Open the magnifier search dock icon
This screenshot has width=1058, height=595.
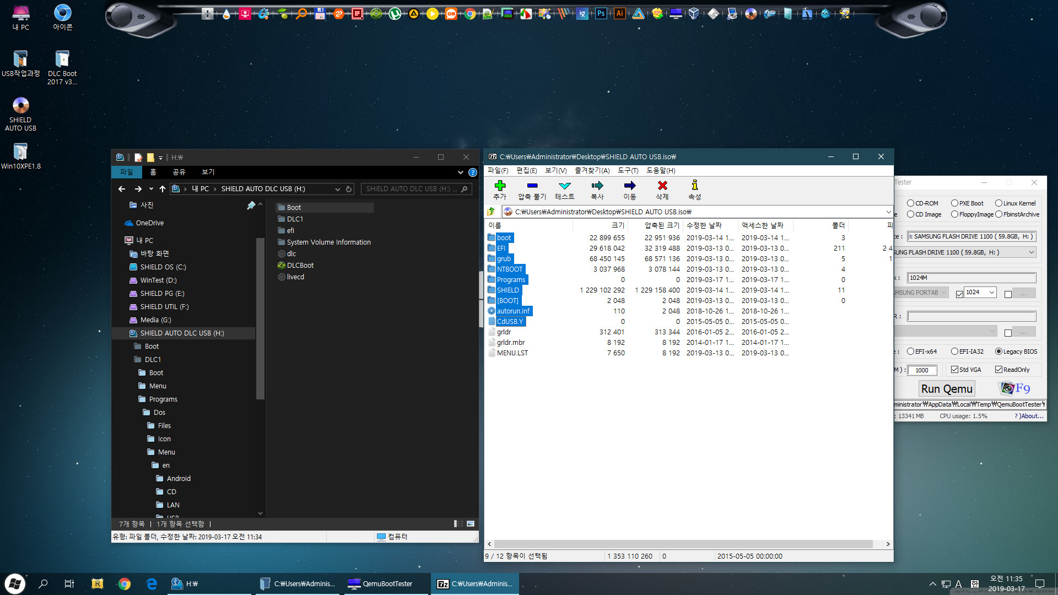[x=301, y=14]
